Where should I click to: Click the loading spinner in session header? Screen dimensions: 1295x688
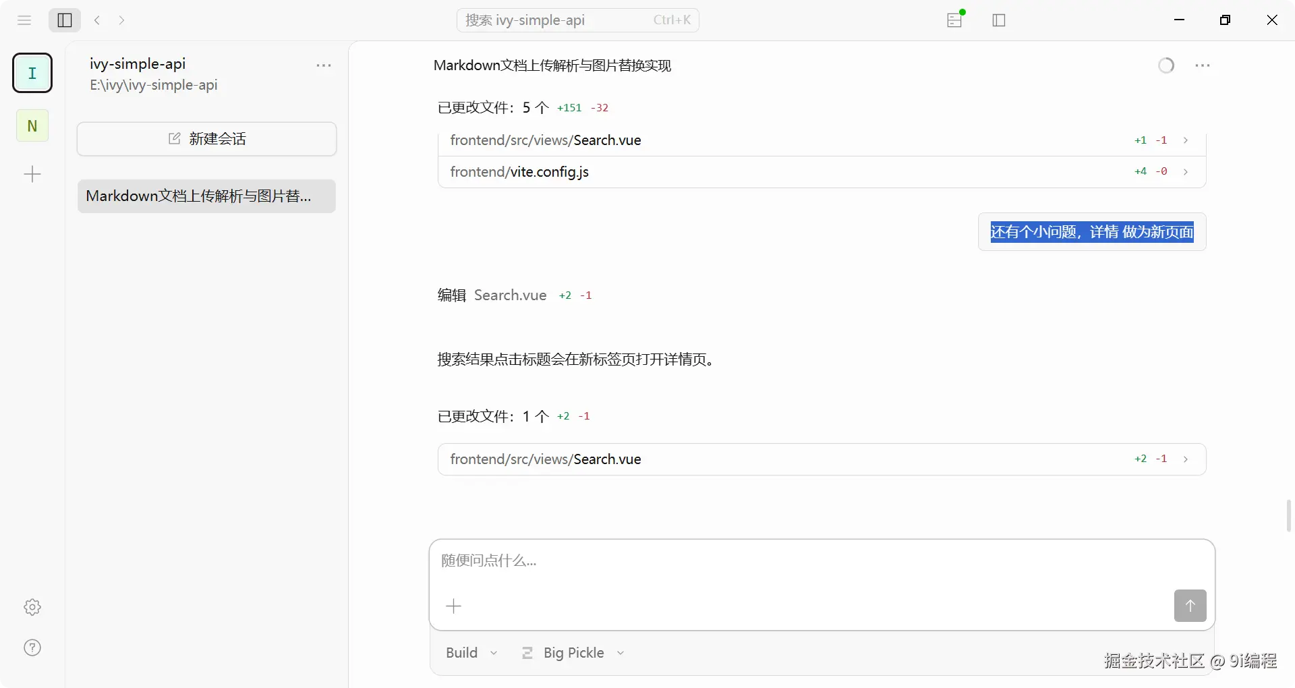[1166, 65]
